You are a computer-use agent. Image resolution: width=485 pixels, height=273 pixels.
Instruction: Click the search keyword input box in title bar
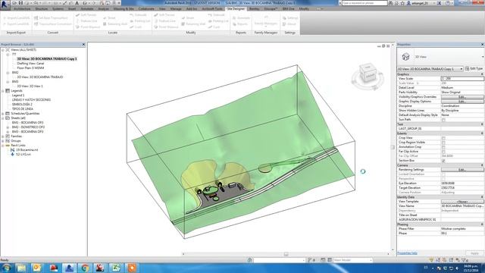(x=365, y=3)
